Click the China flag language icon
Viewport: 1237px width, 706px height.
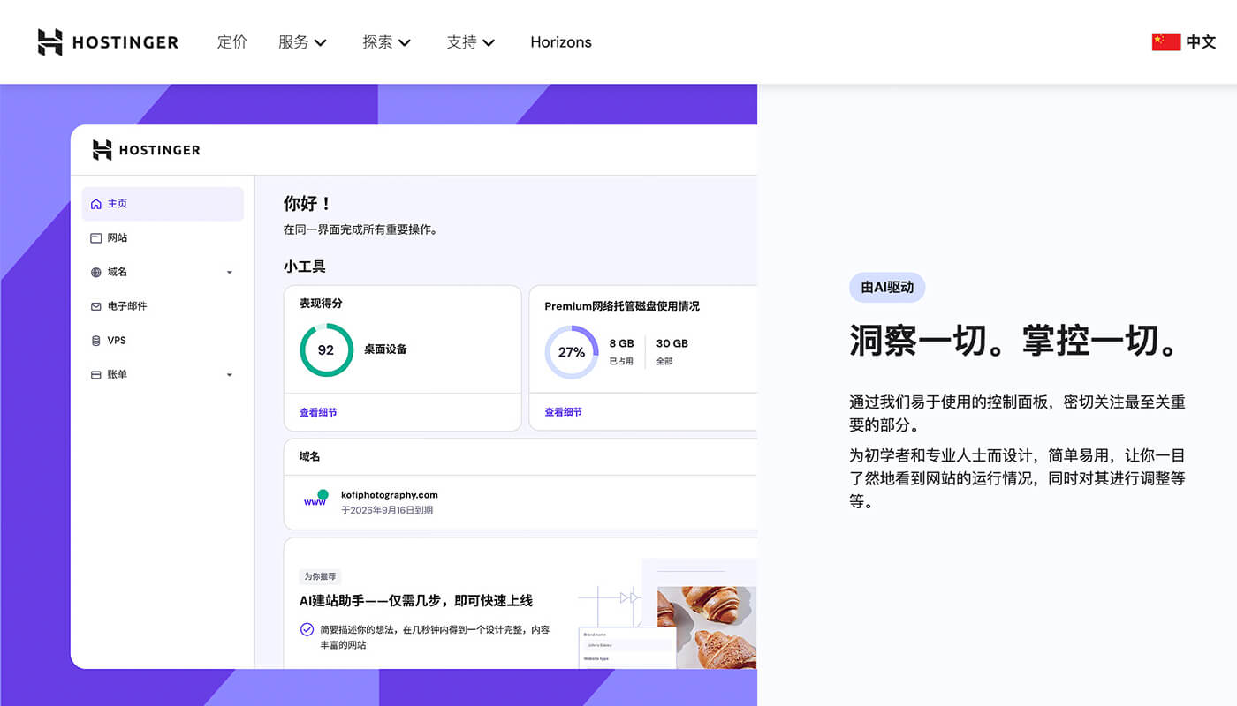pos(1165,41)
